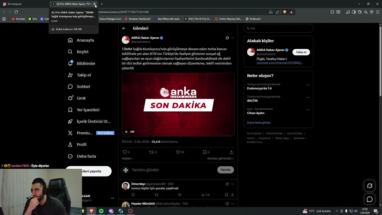Viewport: 382px width, 215px height.
Task: Open Yer İşaretleri bookmarks
Action: click(x=84, y=110)
